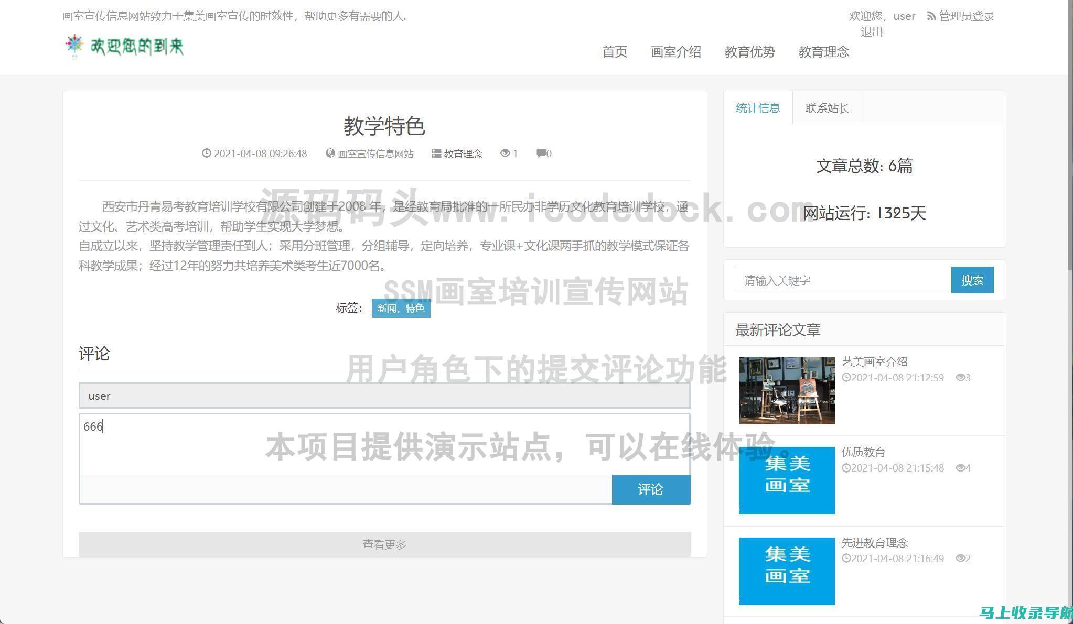Screen dimensions: 1073x624
Task: Click the 2021-04-08 21:15:48 timestamp
Action: tap(897, 468)
